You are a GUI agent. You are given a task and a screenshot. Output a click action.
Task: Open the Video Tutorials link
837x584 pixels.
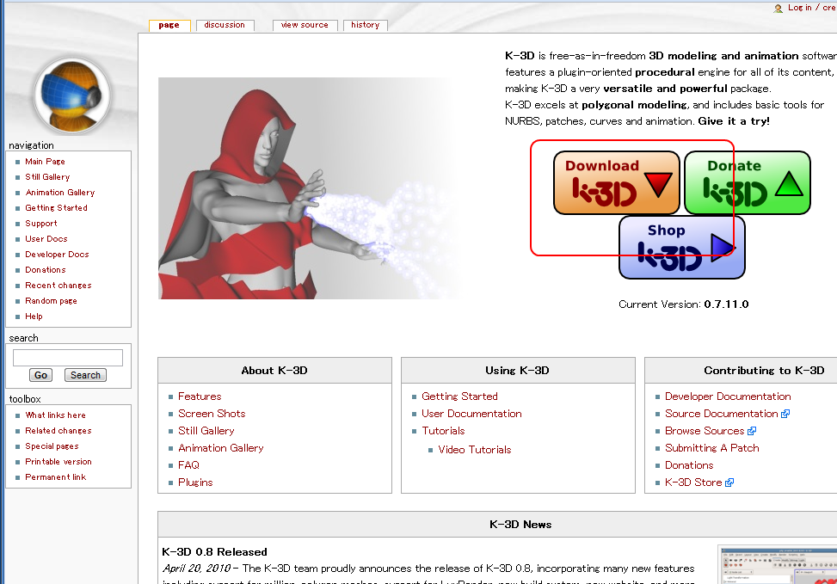point(475,450)
